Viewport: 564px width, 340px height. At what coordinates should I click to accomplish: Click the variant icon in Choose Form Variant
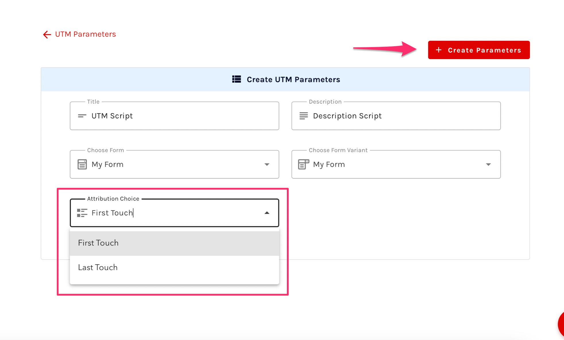[x=304, y=164]
